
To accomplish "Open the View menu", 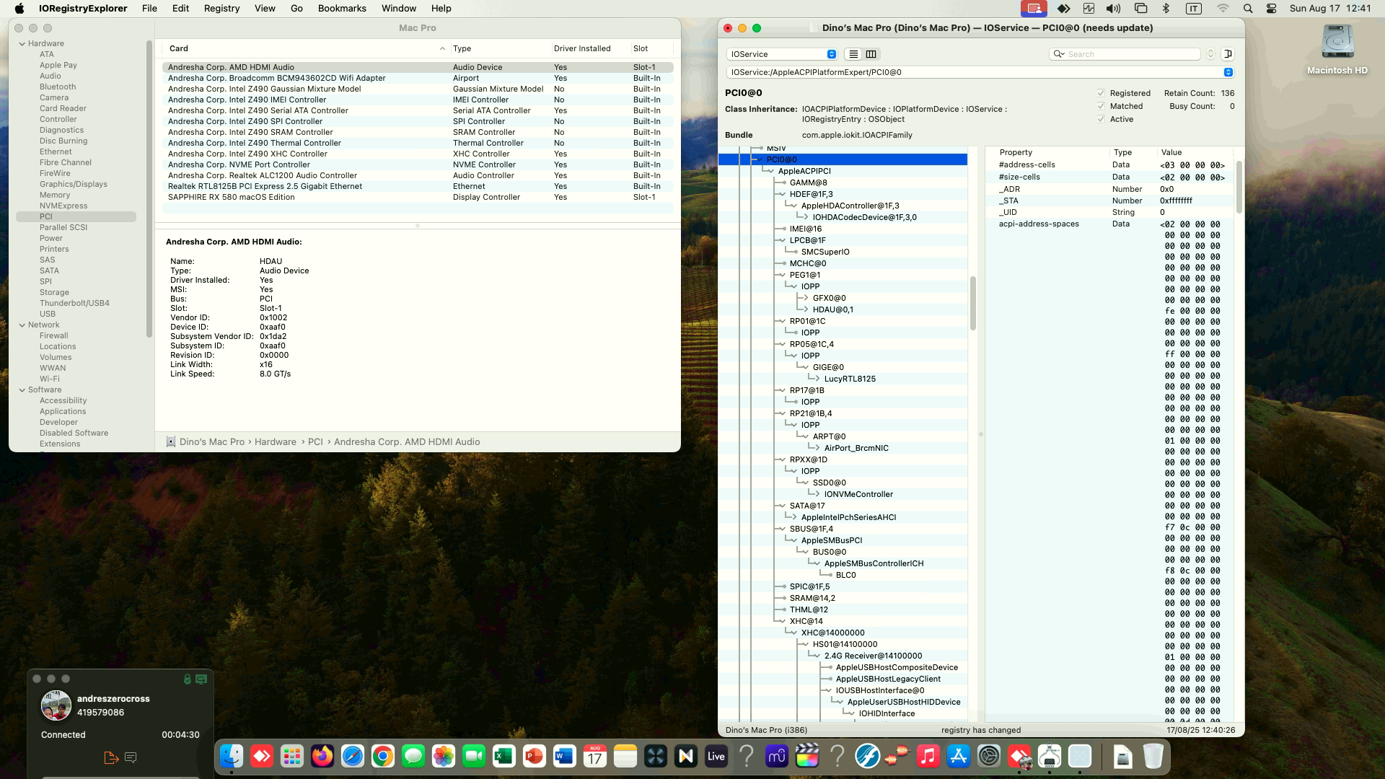I will (265, 9).
